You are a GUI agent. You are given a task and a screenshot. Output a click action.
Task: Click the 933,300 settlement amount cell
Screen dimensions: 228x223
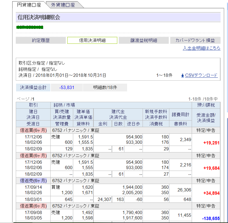[134, 142]
